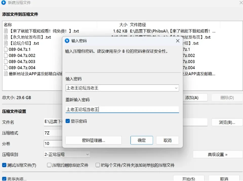The image size is (243, 181).
Task: Check 把每个文件/文件夹添加到单独的压缩文件 option
Action: pos(98,165)
